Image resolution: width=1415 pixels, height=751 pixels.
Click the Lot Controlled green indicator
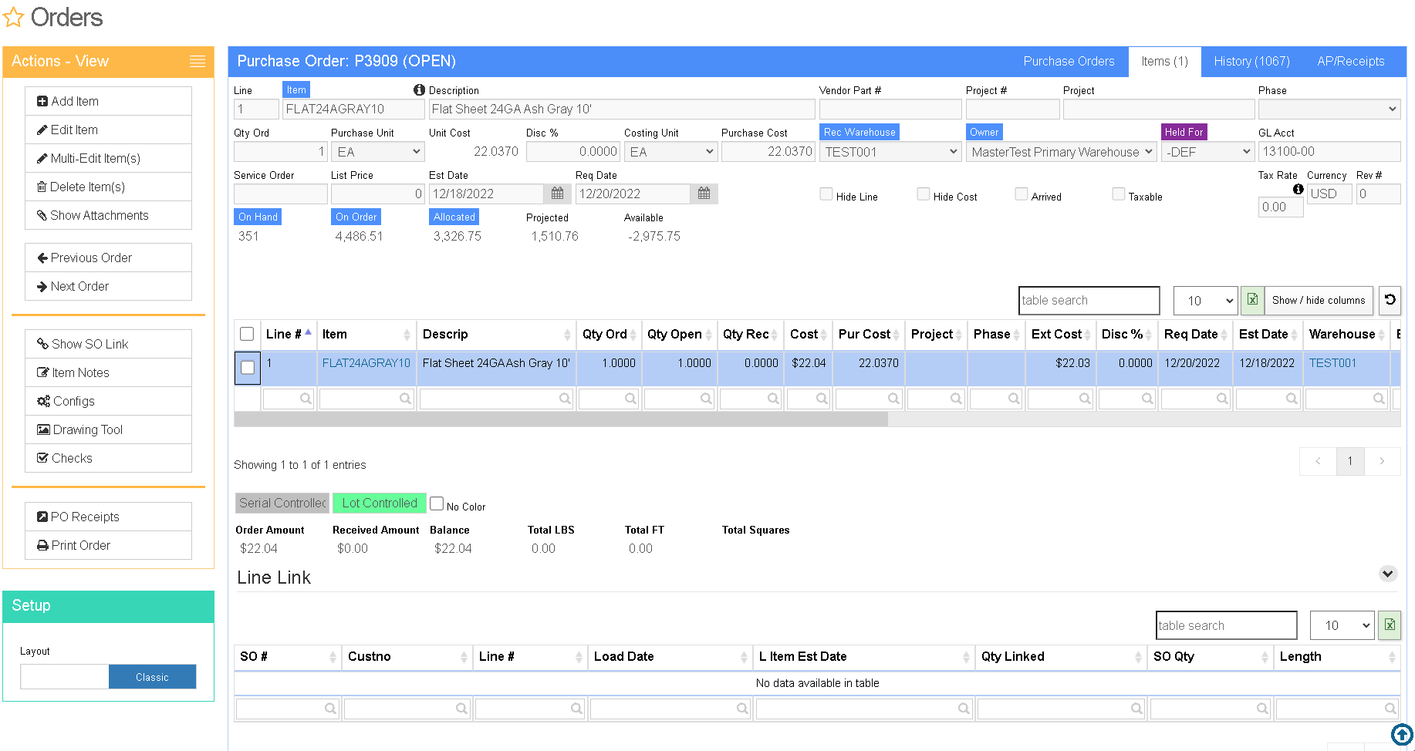pyautogui.click(x=380, y=503)
